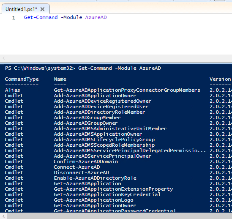Image resolution: width=232 pixels, height=219 pixels.
Task: Click Add-AzureADGroupMember in output
Action: (87, 118)
